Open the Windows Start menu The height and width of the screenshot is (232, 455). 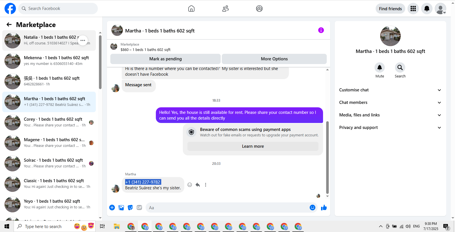[7, 226]
